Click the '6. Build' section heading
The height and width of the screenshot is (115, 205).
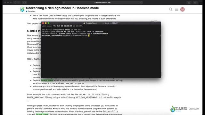point(34,31)
